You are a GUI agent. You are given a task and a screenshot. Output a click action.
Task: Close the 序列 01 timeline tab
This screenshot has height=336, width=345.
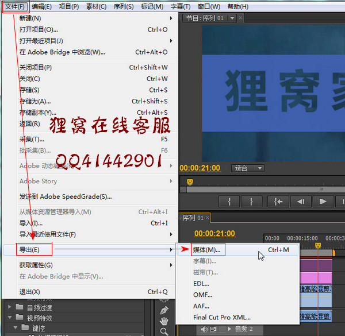coord(207,218)
